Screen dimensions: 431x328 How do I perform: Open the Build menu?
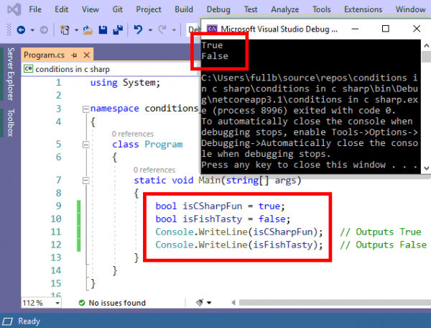[x=184, y=9]
